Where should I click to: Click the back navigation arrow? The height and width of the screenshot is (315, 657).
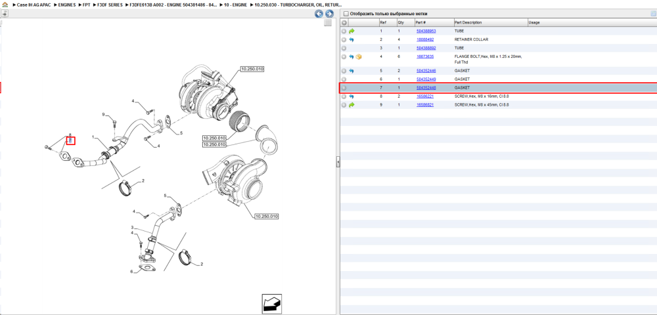319,14
